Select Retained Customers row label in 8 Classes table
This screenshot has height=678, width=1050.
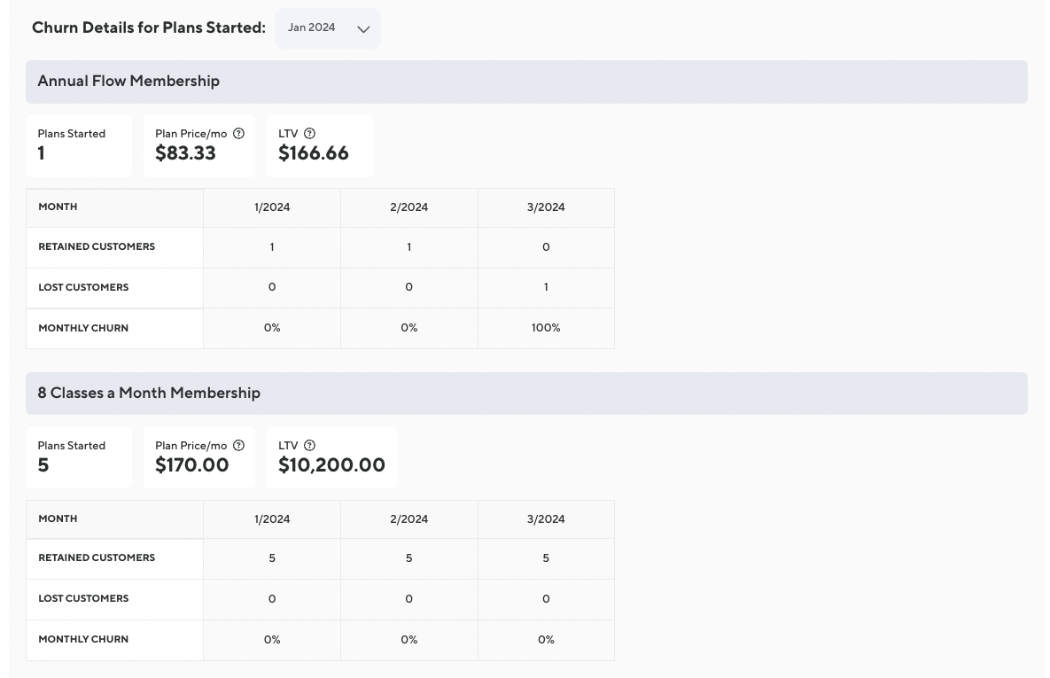(97, 558)
